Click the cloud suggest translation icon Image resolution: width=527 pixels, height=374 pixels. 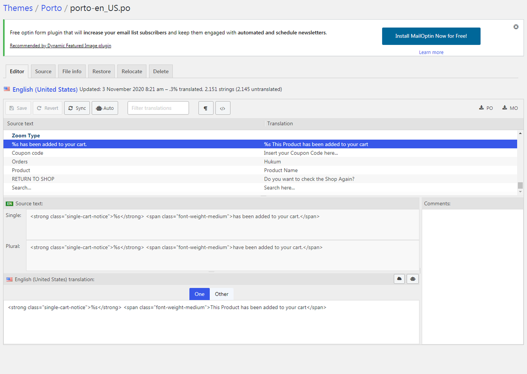[399, 279]
